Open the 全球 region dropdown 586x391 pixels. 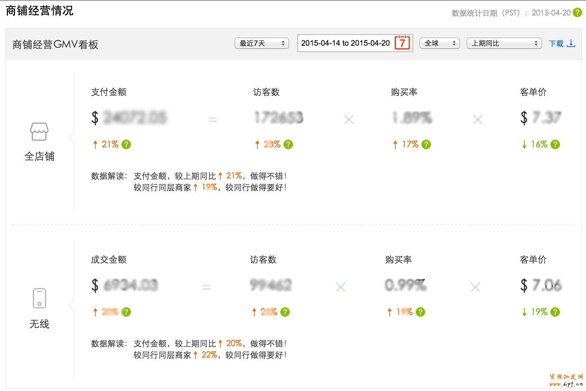click(439, 43)
